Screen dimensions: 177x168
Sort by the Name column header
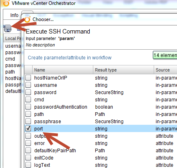(x=63, y=70)
